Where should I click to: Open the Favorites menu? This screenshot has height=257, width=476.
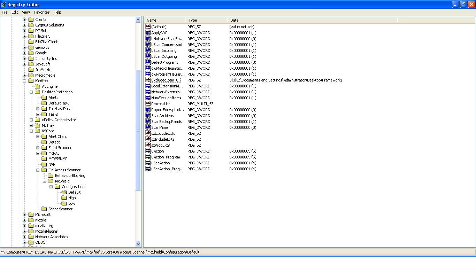pos(42,12)
